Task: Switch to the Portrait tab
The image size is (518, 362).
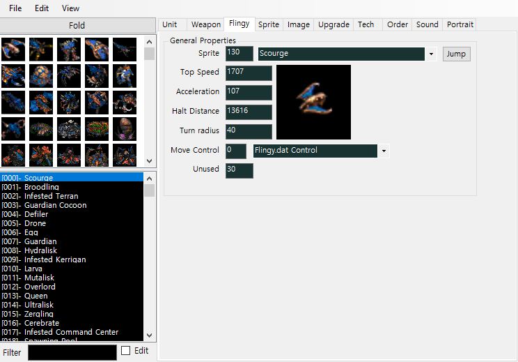Action: (460, 24)
